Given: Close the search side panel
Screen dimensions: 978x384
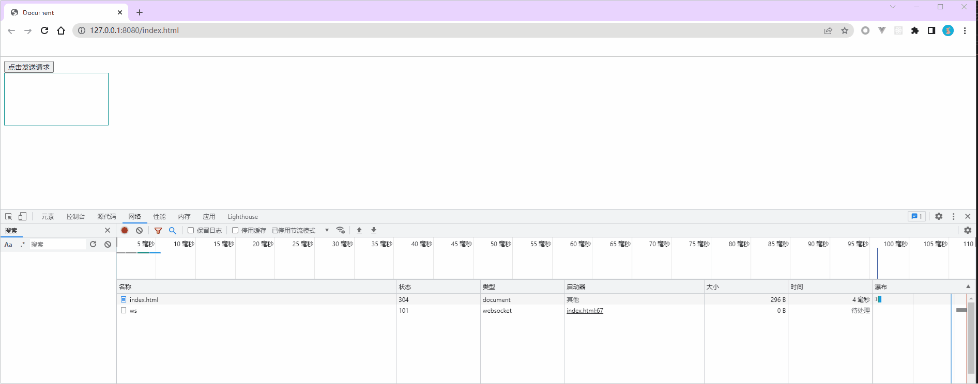Looking at the screenshot, I should pos(108,230).
